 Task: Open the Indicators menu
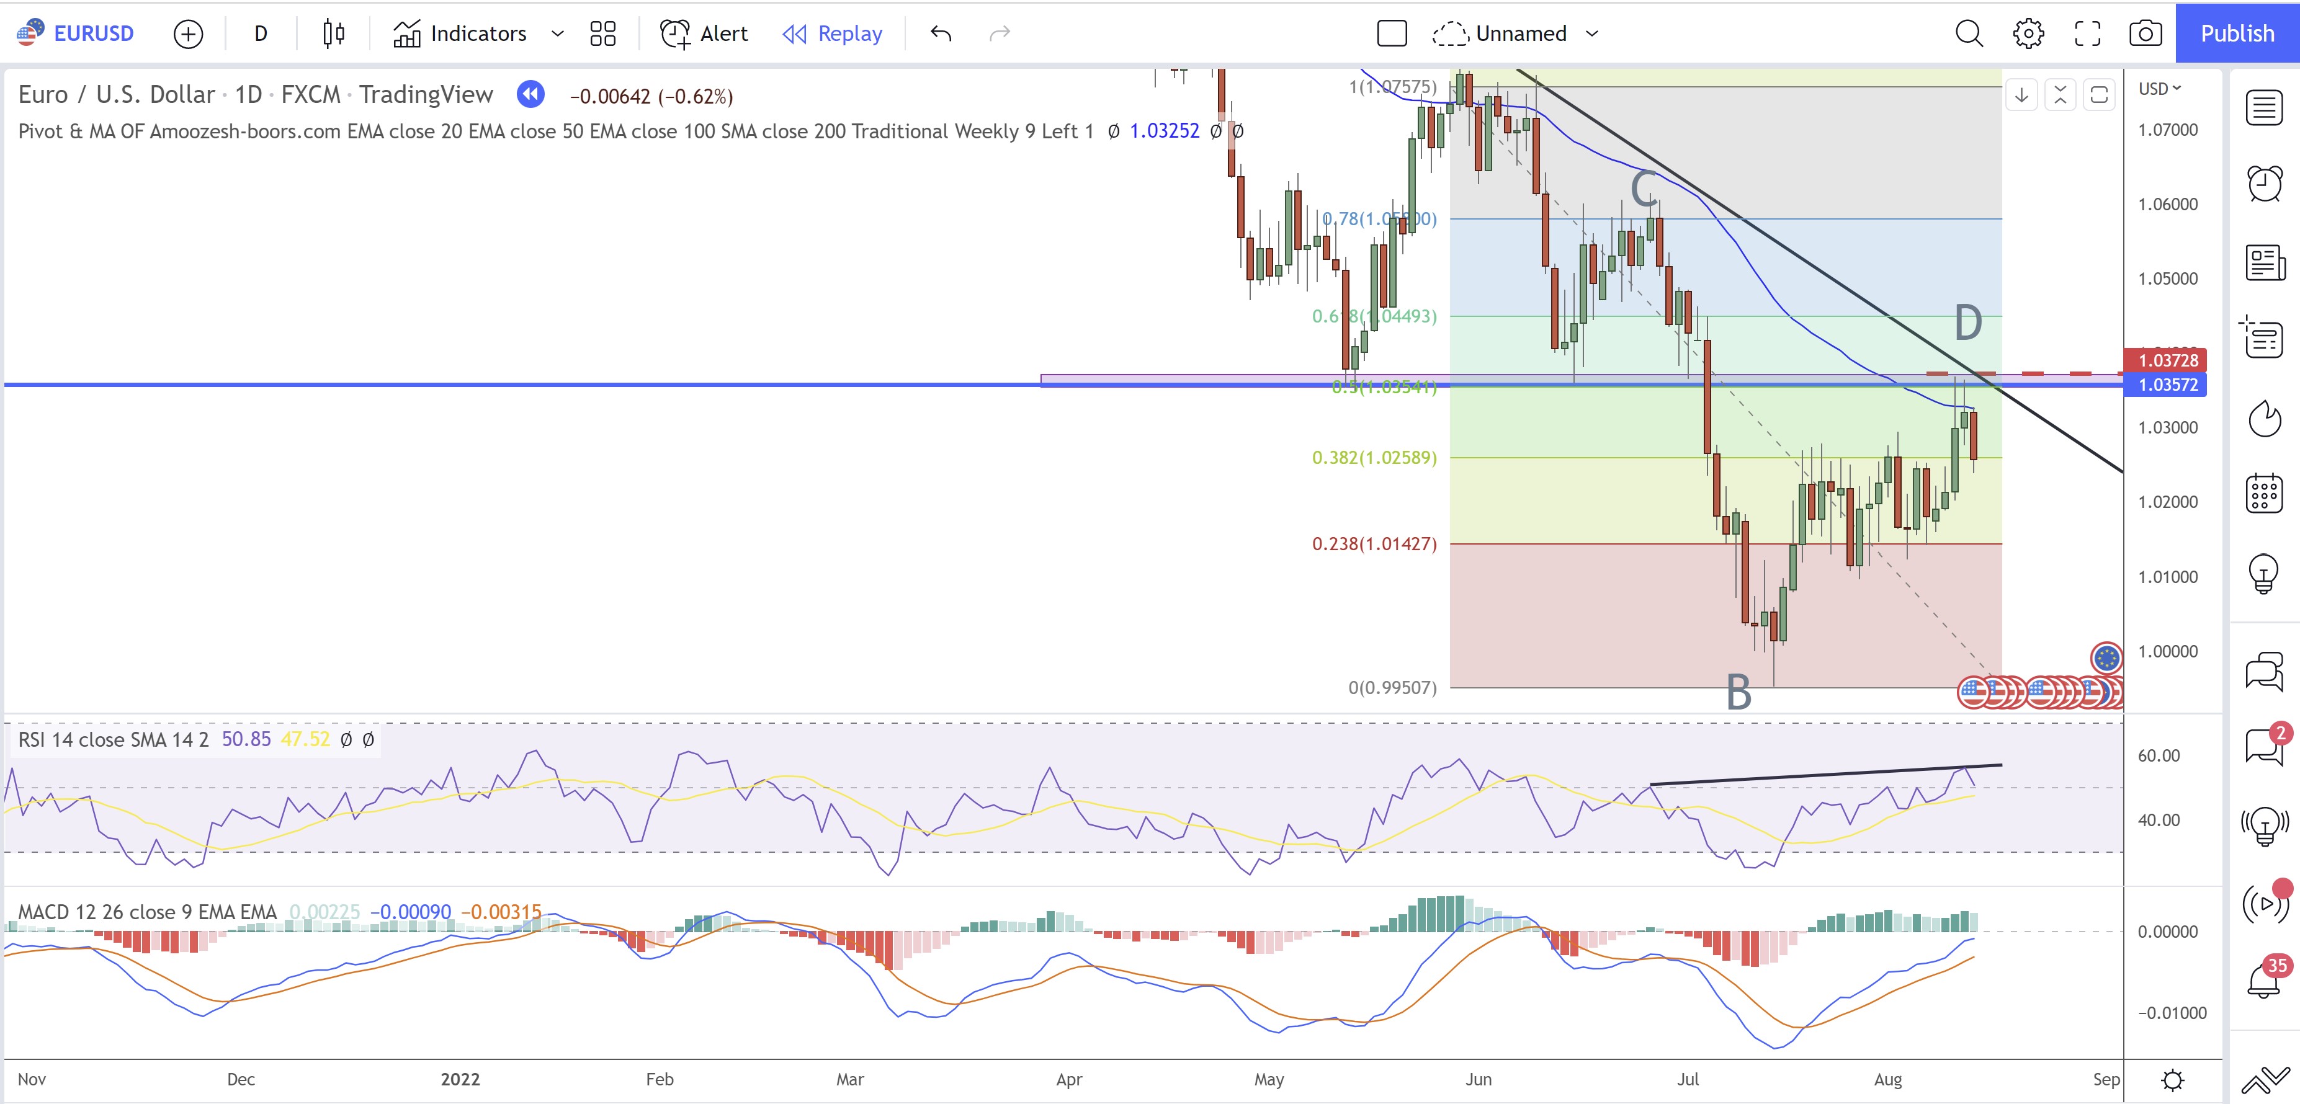tap(461, 34)
